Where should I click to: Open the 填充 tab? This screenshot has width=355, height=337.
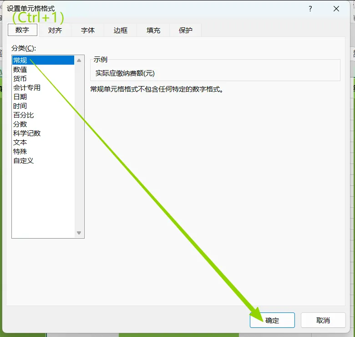click(153, 30)
